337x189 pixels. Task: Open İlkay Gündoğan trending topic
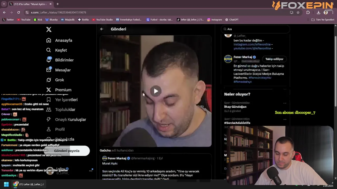(235, 107)
